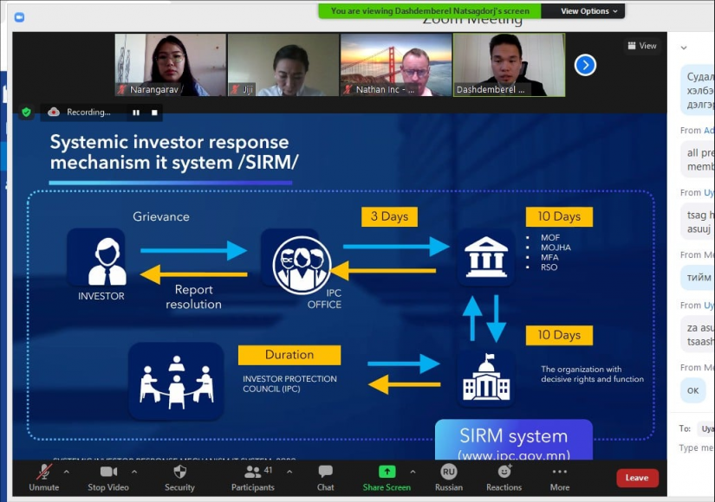The width and height of the screenshot is (715, 502).
Task: Leave the meeting
Action: click(637, 478)
